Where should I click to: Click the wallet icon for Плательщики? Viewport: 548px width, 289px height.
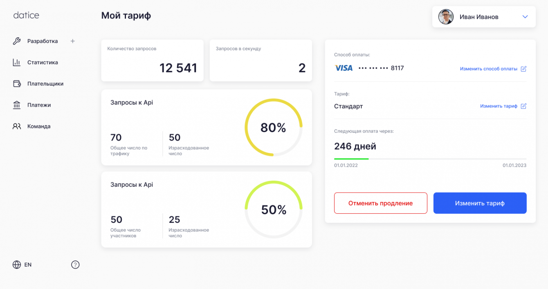[x=17, y=84]
